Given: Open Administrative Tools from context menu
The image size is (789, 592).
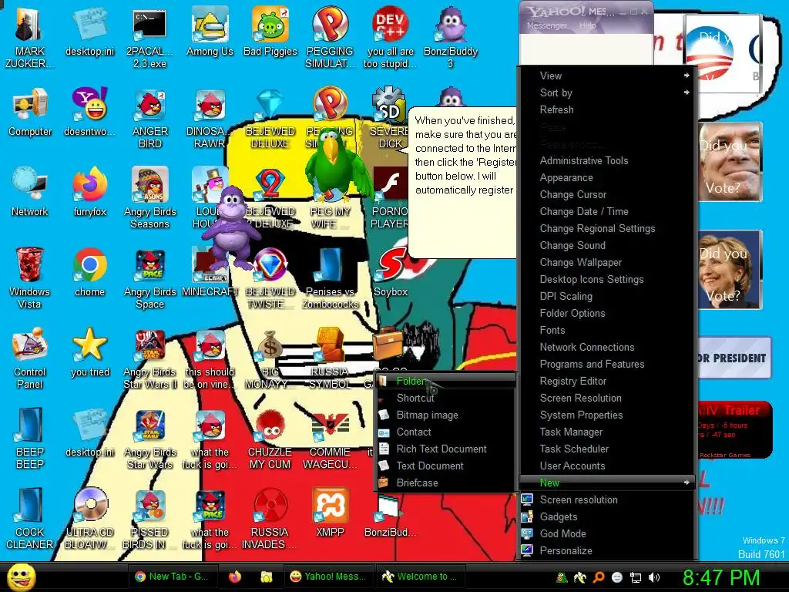Looking at the screenshot, I should 607,160.
